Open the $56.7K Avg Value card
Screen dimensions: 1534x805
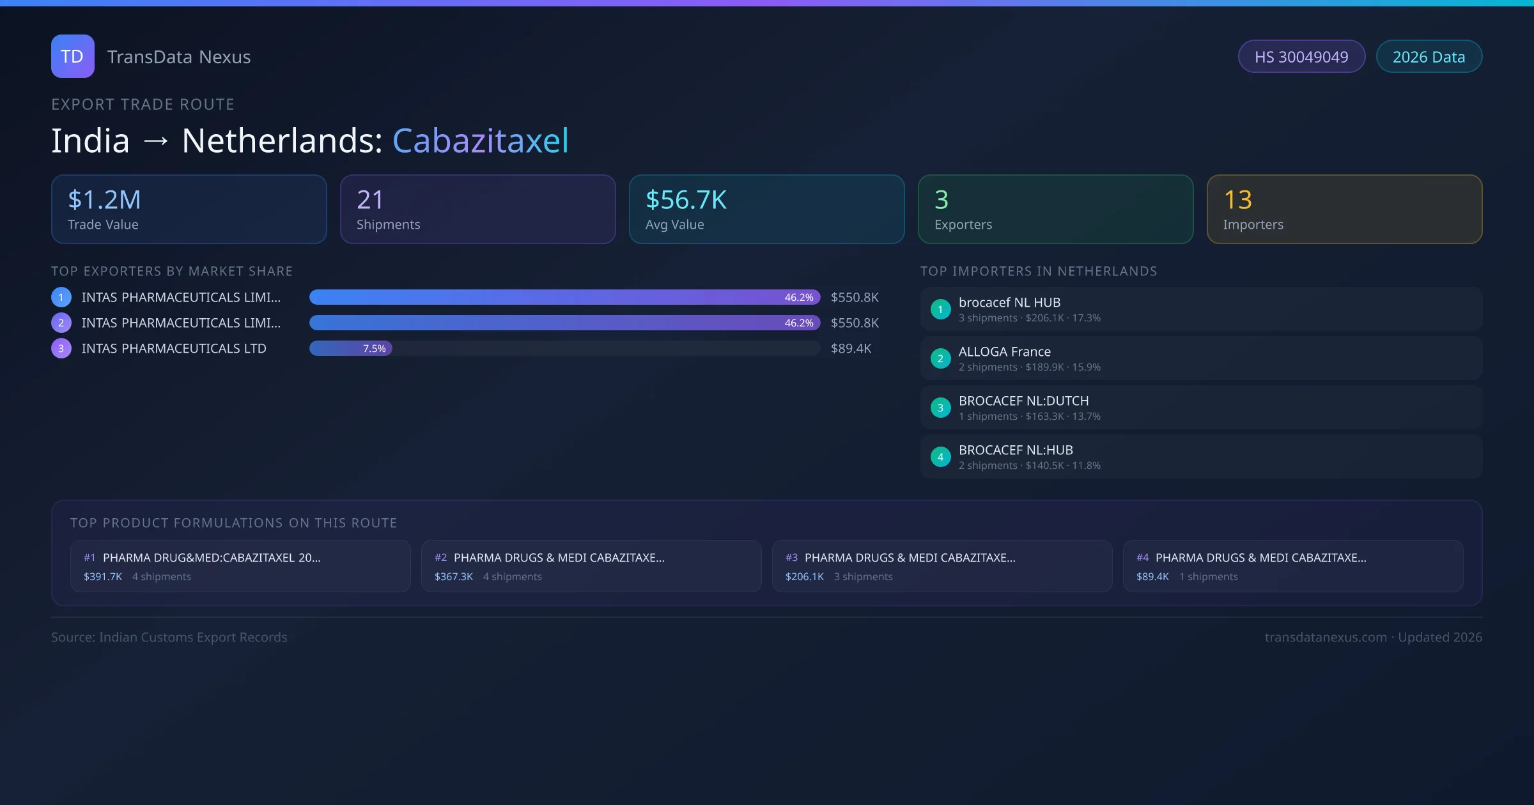click(x=766, y=210)
